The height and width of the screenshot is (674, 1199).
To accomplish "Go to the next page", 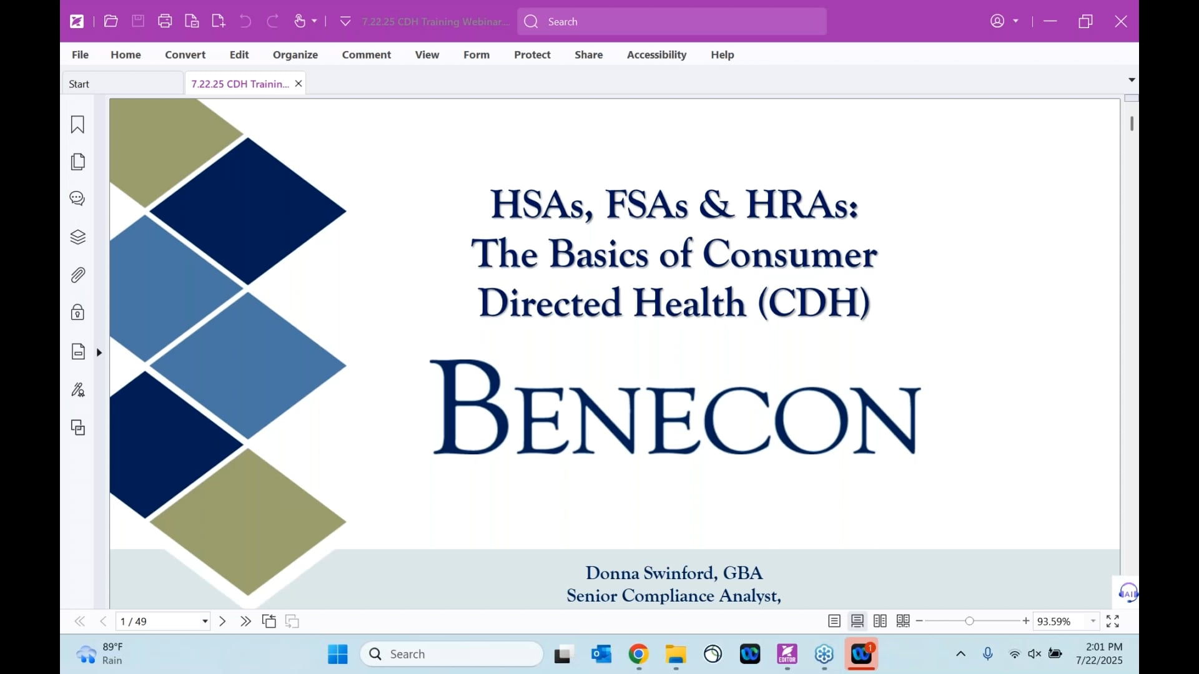I will [x=222, y=621].
